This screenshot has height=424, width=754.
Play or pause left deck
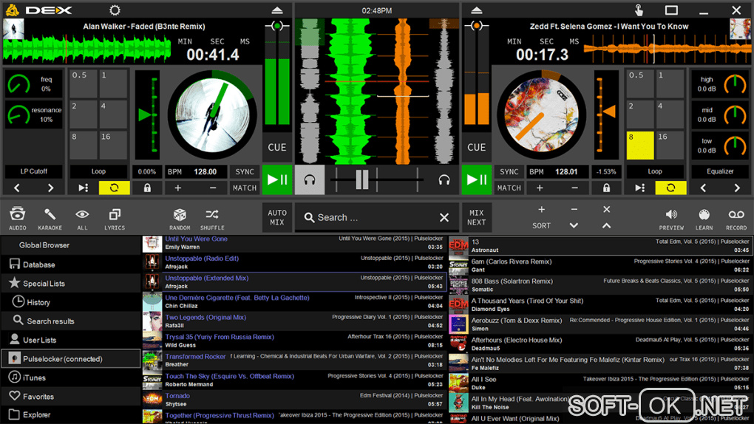[x=277, y=179]
